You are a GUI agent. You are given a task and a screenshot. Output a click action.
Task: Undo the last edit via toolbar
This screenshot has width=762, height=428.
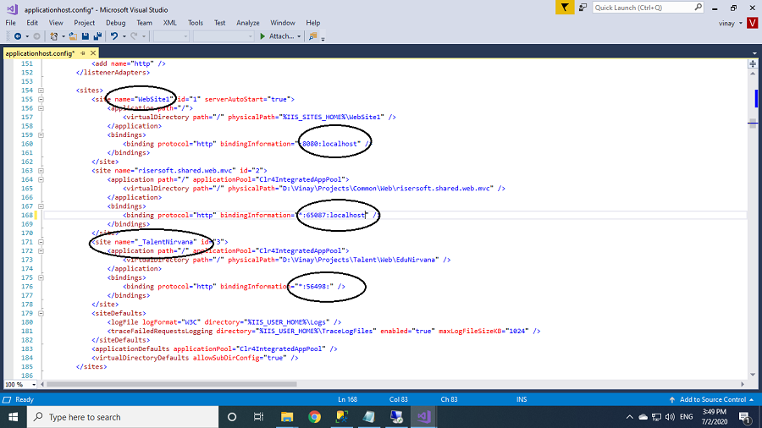114,36
